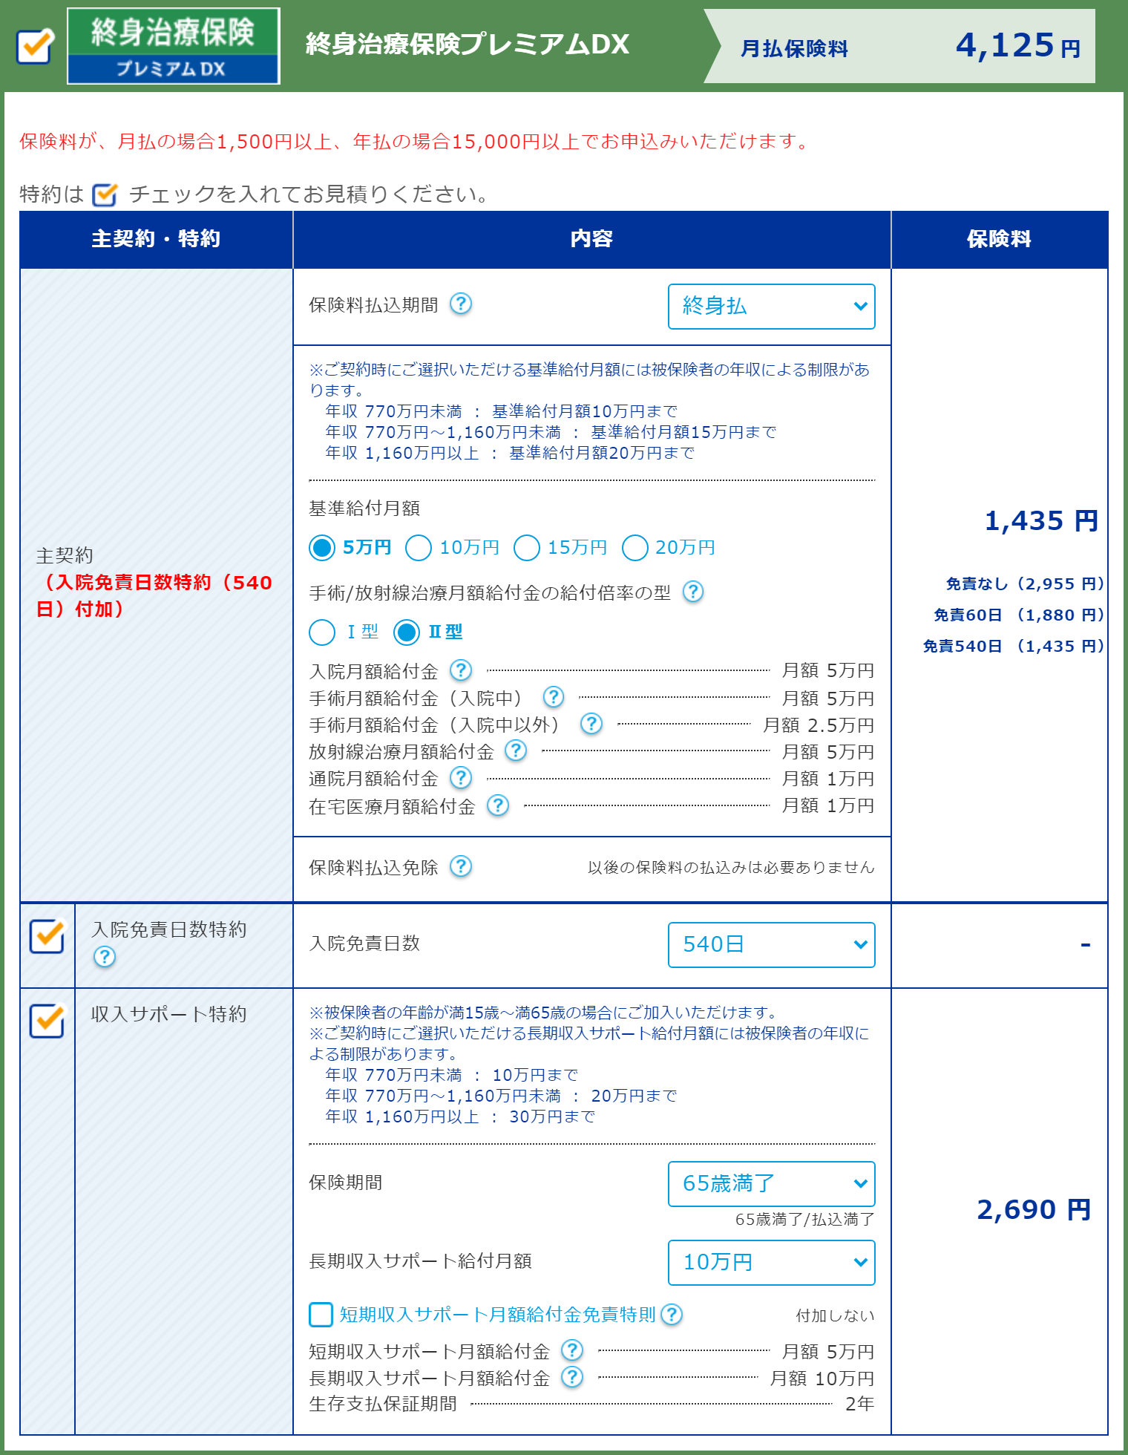This screenshot has width=1128, height=1455.
Task: Click the 入院免責日数 label
Action: 364,944
